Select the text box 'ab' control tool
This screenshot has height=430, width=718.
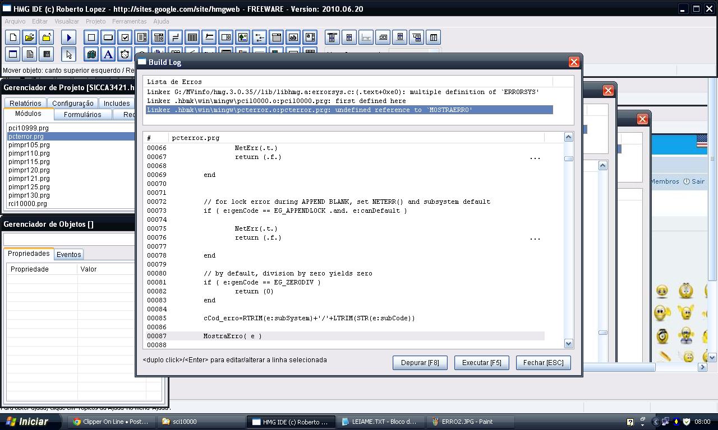(x=293, y=38)
